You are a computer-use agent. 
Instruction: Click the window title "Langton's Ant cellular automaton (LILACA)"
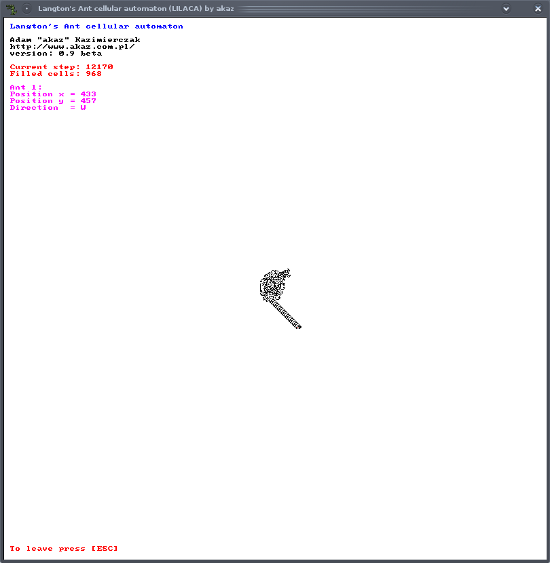[120, 9]
